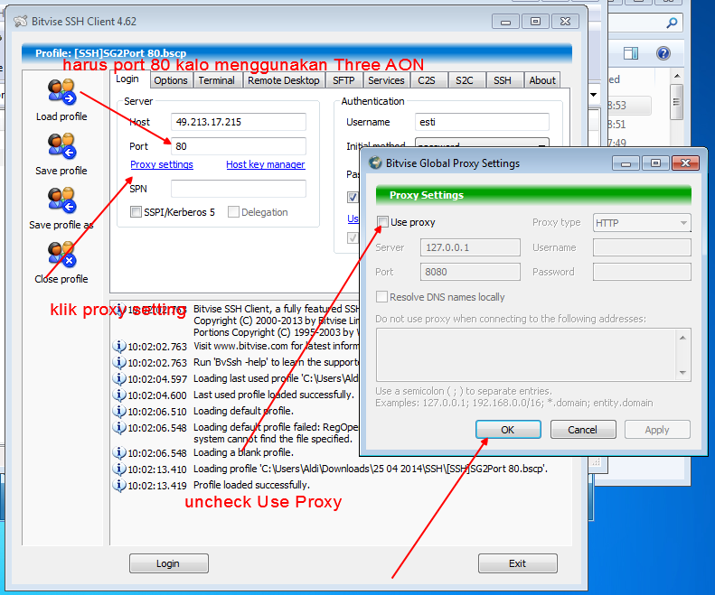Click the Username field containing esti
This screenshot has width=715, height=595.
[x=482, y=122]
